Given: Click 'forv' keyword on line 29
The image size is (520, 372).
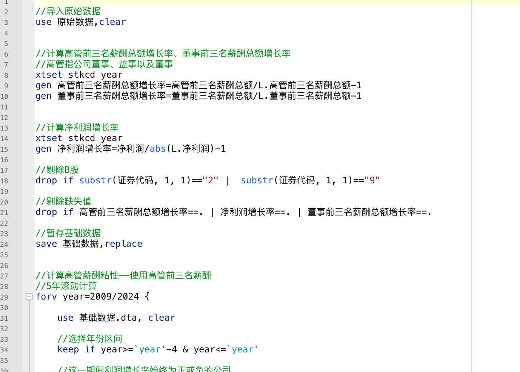Looking at the screenshot, I should pos(46,297).
